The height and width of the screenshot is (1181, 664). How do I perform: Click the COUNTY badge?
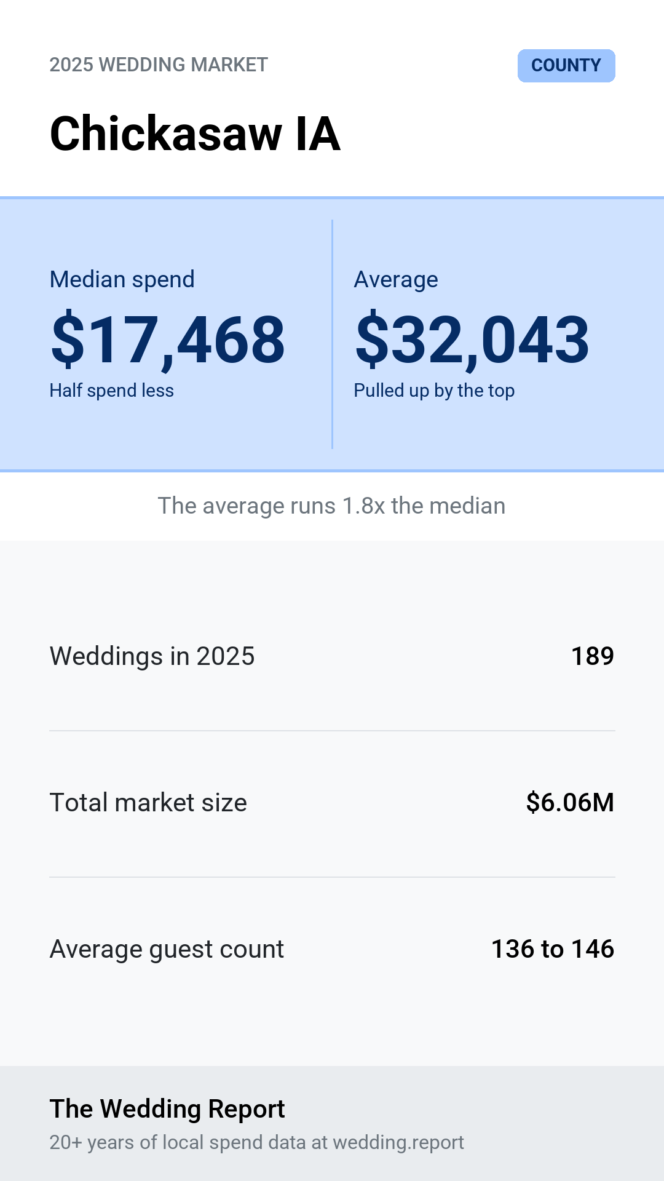(x=566, y=66)
